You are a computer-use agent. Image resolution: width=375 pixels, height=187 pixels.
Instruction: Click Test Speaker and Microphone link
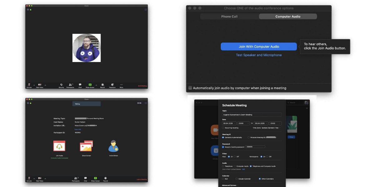259,55
